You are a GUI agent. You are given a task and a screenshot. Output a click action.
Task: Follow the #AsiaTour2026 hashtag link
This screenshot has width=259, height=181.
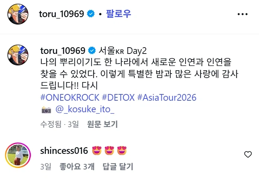(x=167, y=98)
